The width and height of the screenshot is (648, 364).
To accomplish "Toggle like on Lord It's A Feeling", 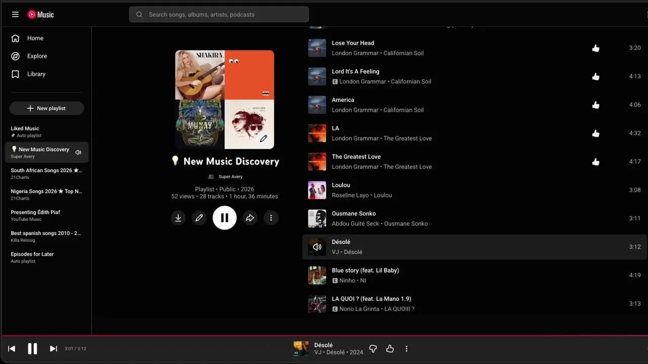I will pyautogui.click(x=596, y=76).
